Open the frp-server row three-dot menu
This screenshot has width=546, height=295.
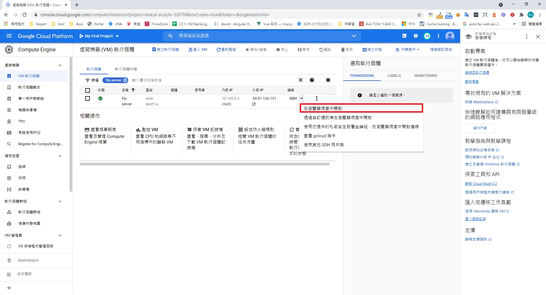pyautogui.click(x=317, y=98)
